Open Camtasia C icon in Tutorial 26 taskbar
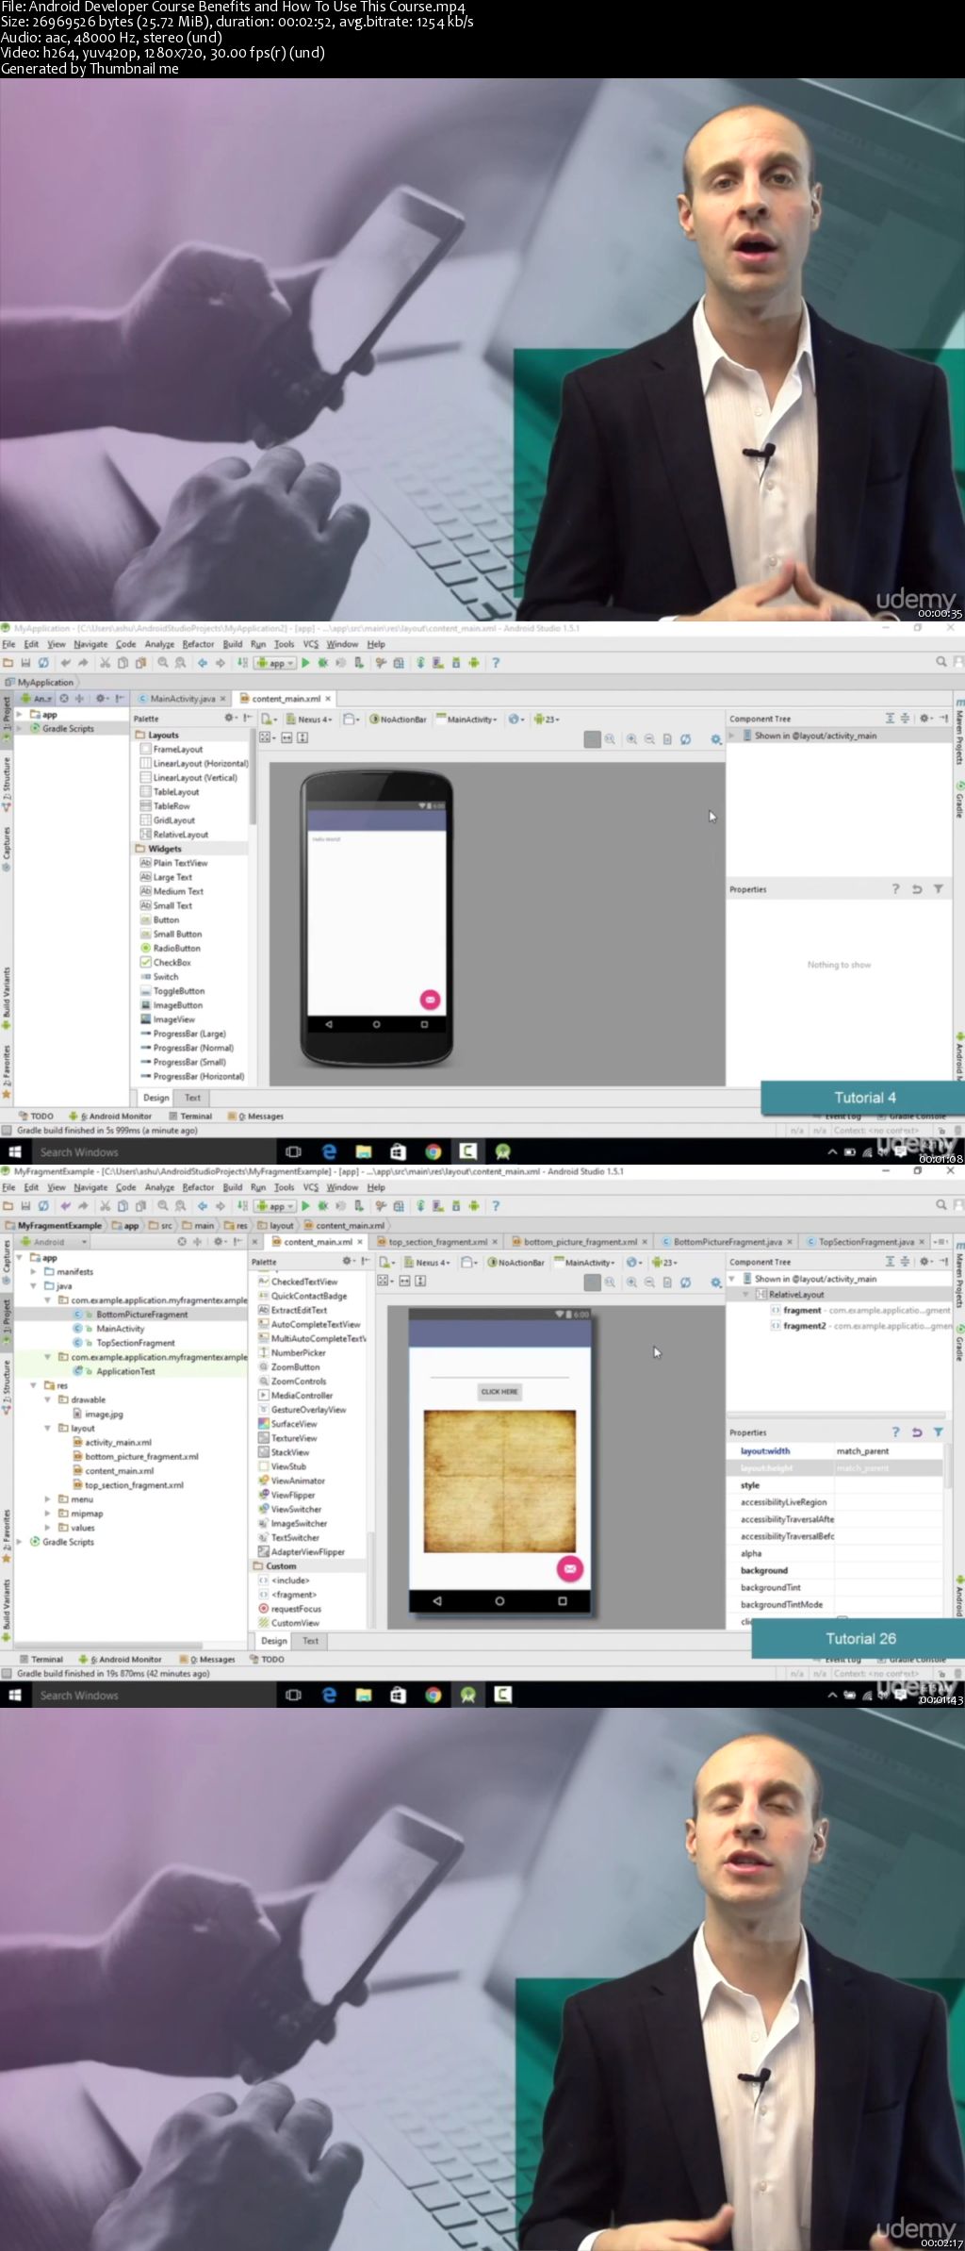This screenshot has height=2251, width=965. (503, 1696)
